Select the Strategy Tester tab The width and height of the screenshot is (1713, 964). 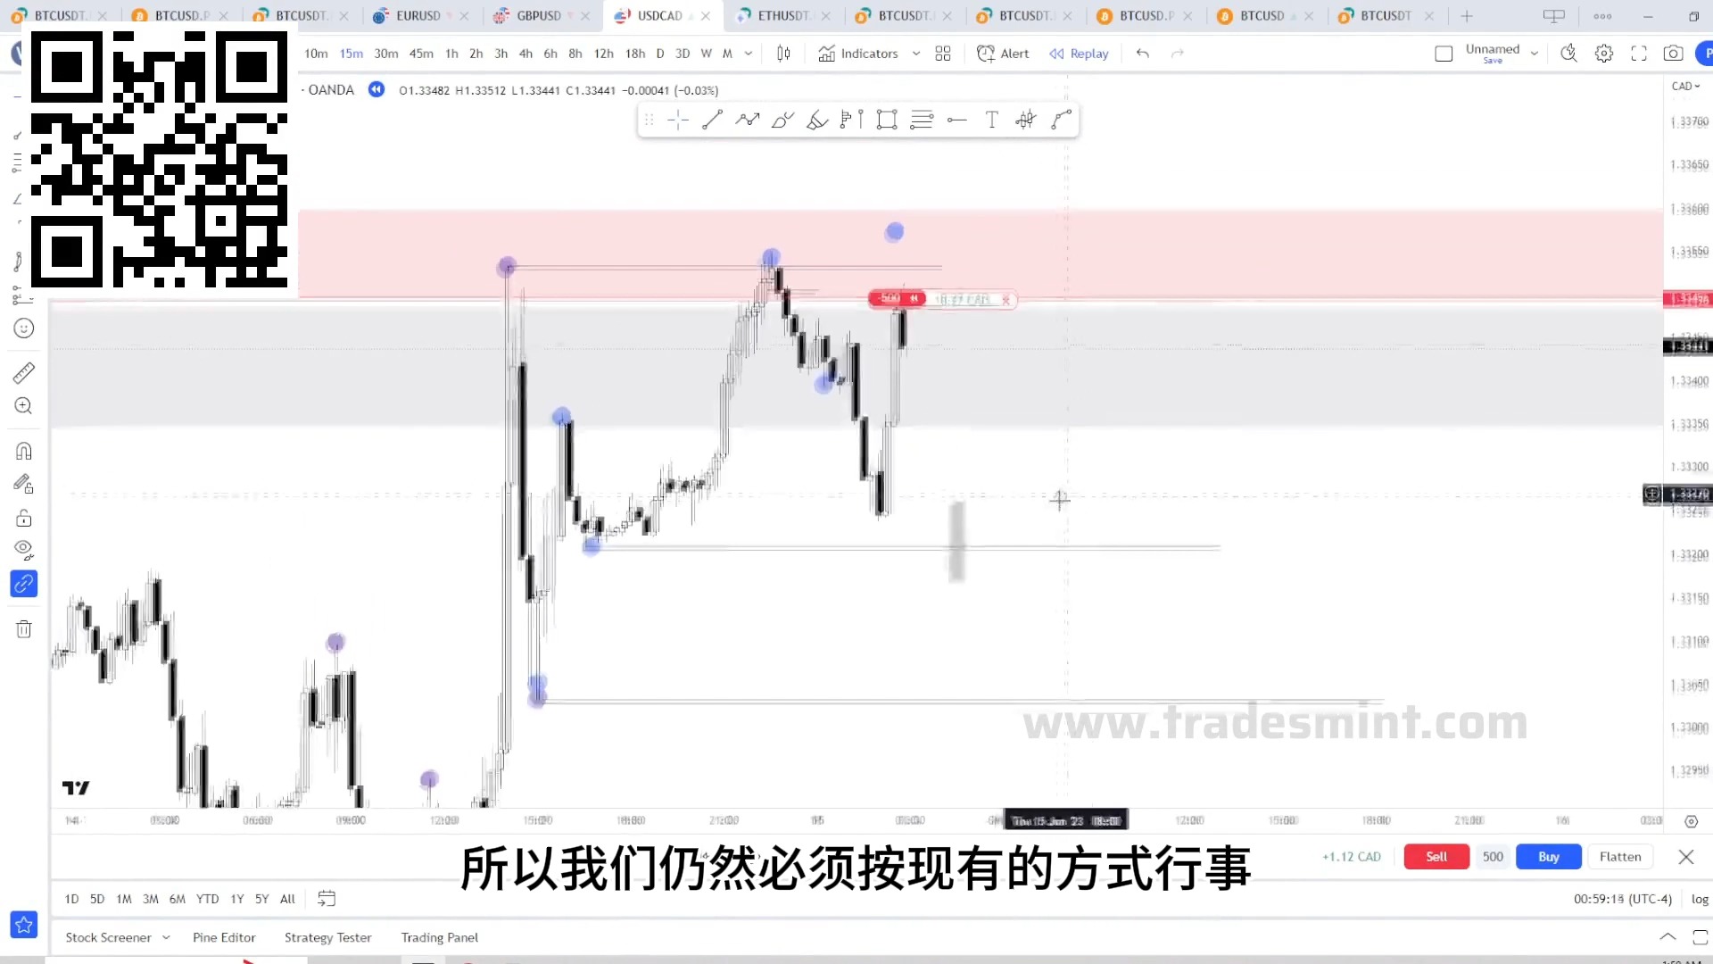(x=328, y=935)
